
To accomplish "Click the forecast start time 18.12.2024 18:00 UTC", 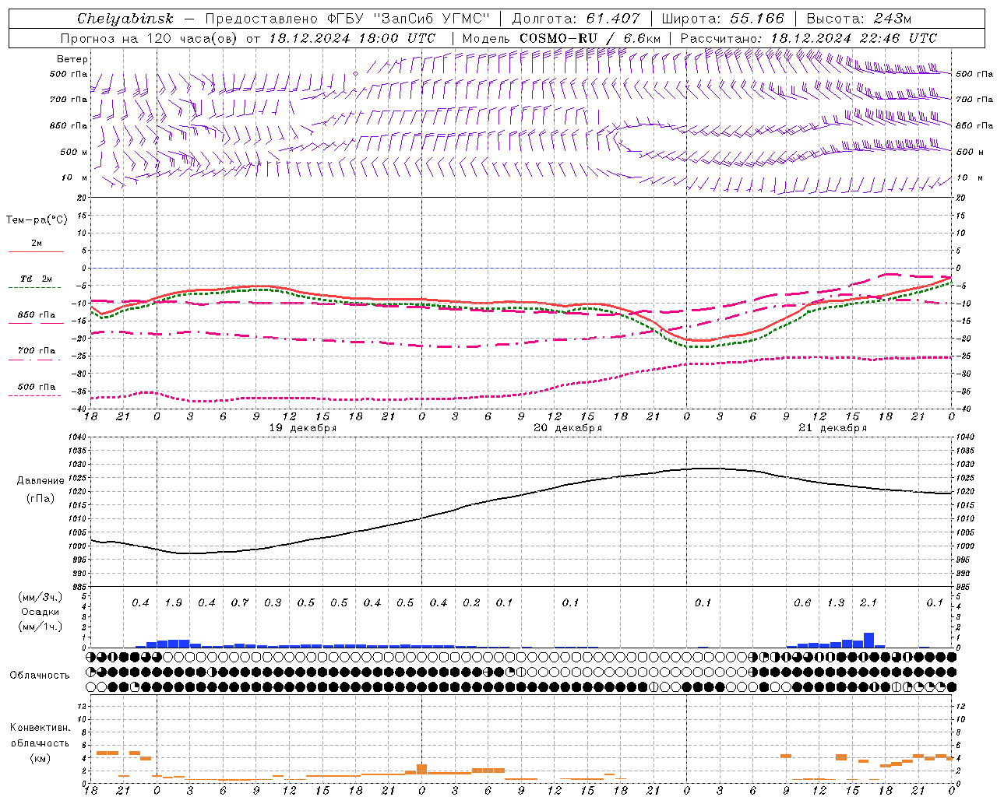I will 352,38.
